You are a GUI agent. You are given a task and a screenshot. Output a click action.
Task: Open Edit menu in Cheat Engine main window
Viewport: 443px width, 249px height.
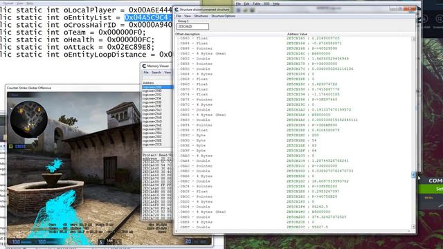[x=246, y=4]
